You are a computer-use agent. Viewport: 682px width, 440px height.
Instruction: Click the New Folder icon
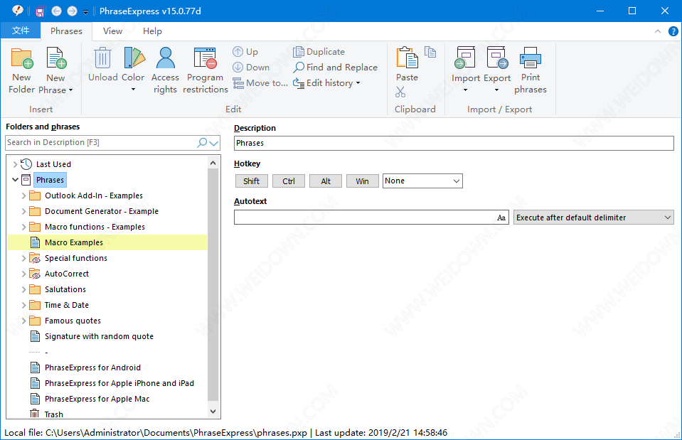click(x=22, y=59)
